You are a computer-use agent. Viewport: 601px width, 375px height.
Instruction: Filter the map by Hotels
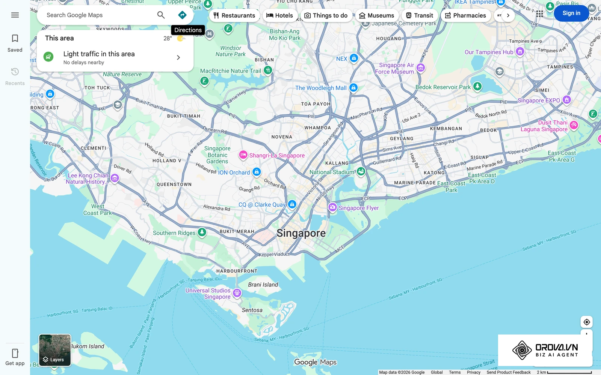tap(279, 15)
